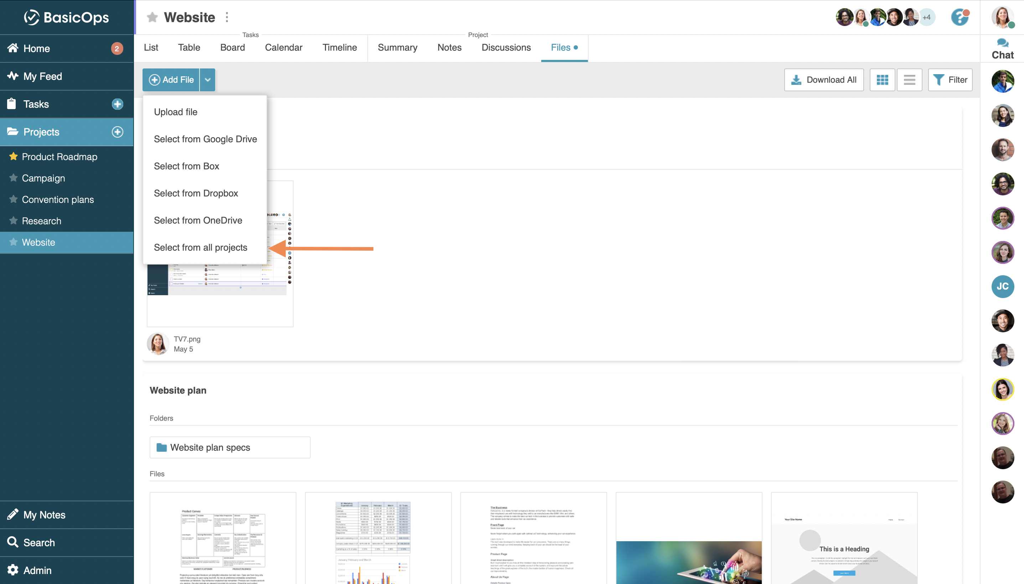Unstar the Product Roadmap project
This screenshot has width=1024, height=584.
point(13,157)
